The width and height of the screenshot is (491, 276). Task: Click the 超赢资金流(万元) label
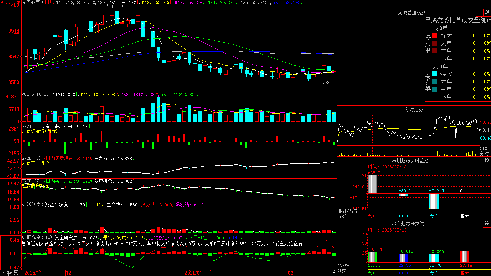tap(40, 131)
